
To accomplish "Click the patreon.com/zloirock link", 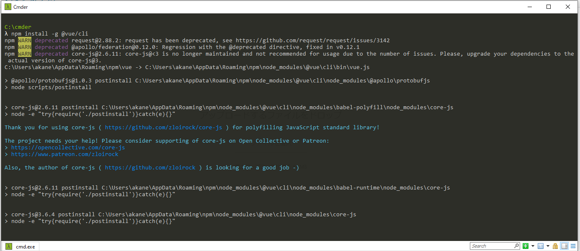I will pyautogui.click(x=64, y=154).
